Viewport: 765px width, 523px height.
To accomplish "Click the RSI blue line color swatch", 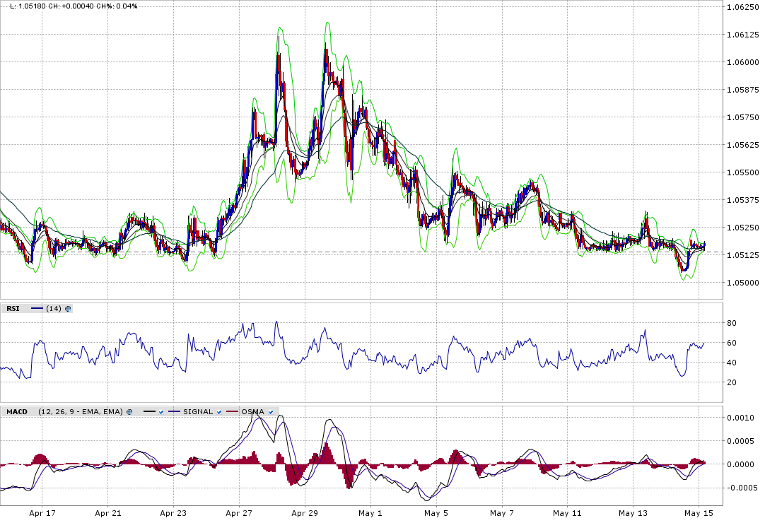I will pos(37,308).
